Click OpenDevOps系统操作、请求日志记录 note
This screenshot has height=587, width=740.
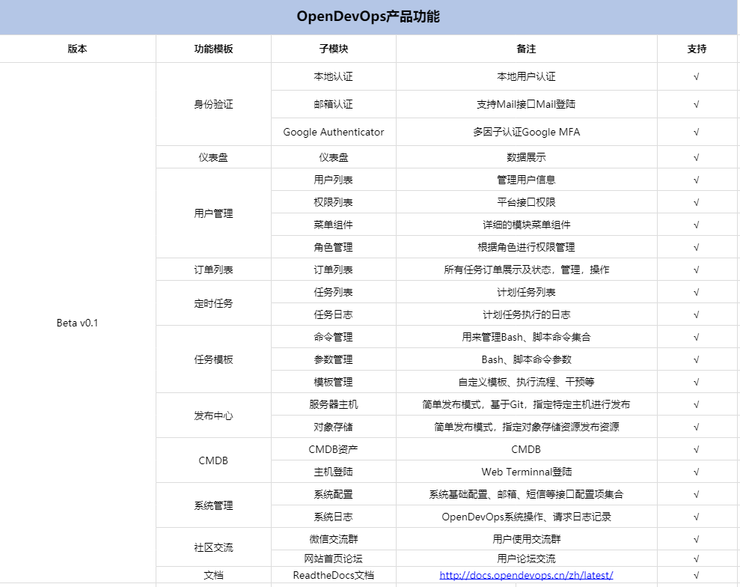click(526, 517)
